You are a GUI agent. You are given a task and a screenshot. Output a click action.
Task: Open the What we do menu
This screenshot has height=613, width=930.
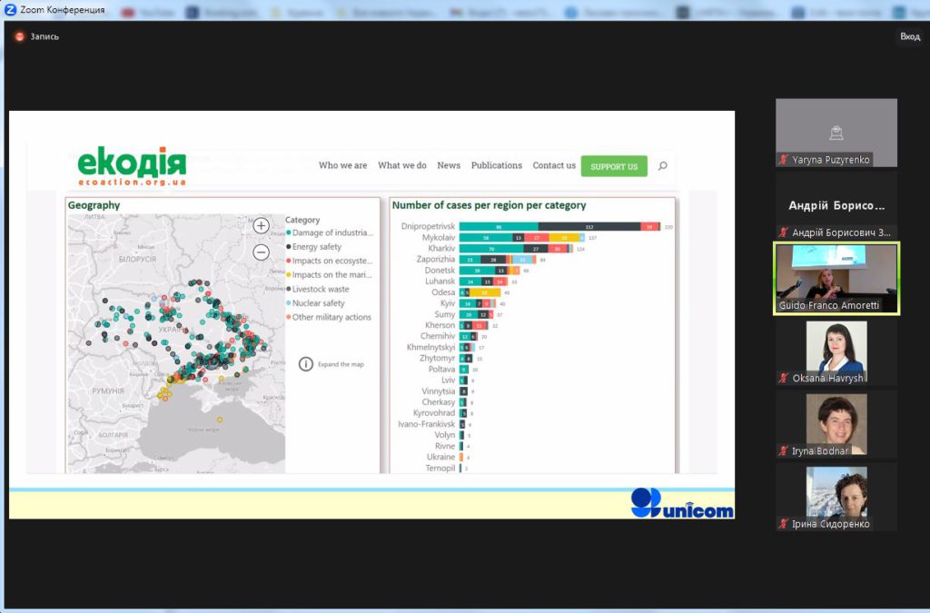(x=401, y=165)
